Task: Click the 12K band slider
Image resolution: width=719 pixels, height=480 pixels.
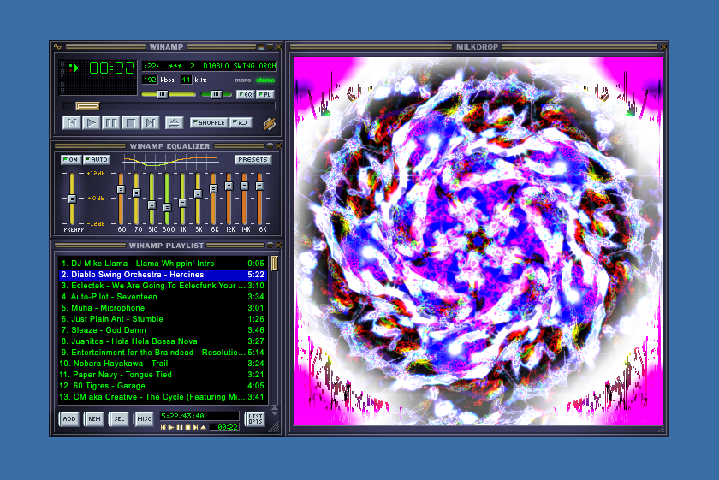Action: pyautogui.click(x=229, y=187)
